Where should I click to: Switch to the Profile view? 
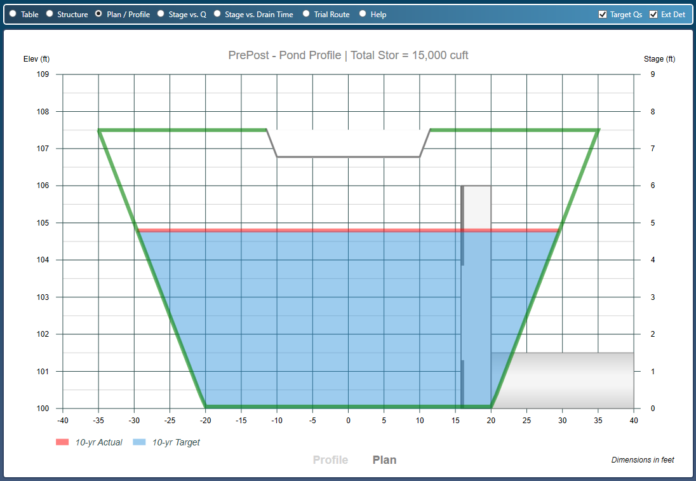330,459
